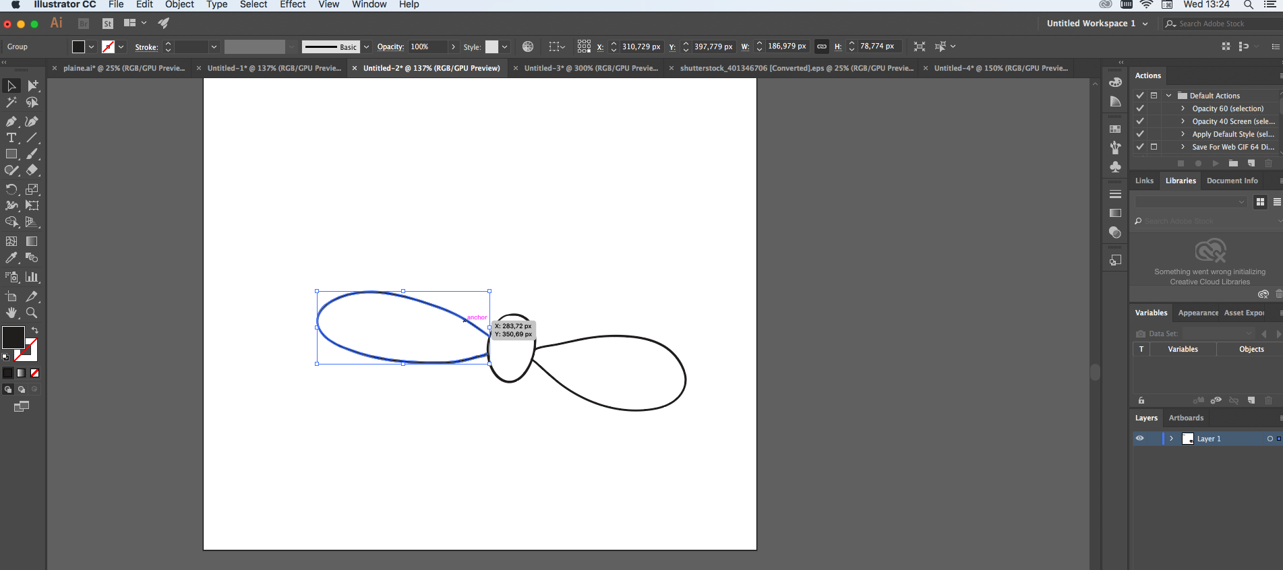Select the Line Segment tool
This screenshot has width=1283, height=570.
[x=32, y=137]
